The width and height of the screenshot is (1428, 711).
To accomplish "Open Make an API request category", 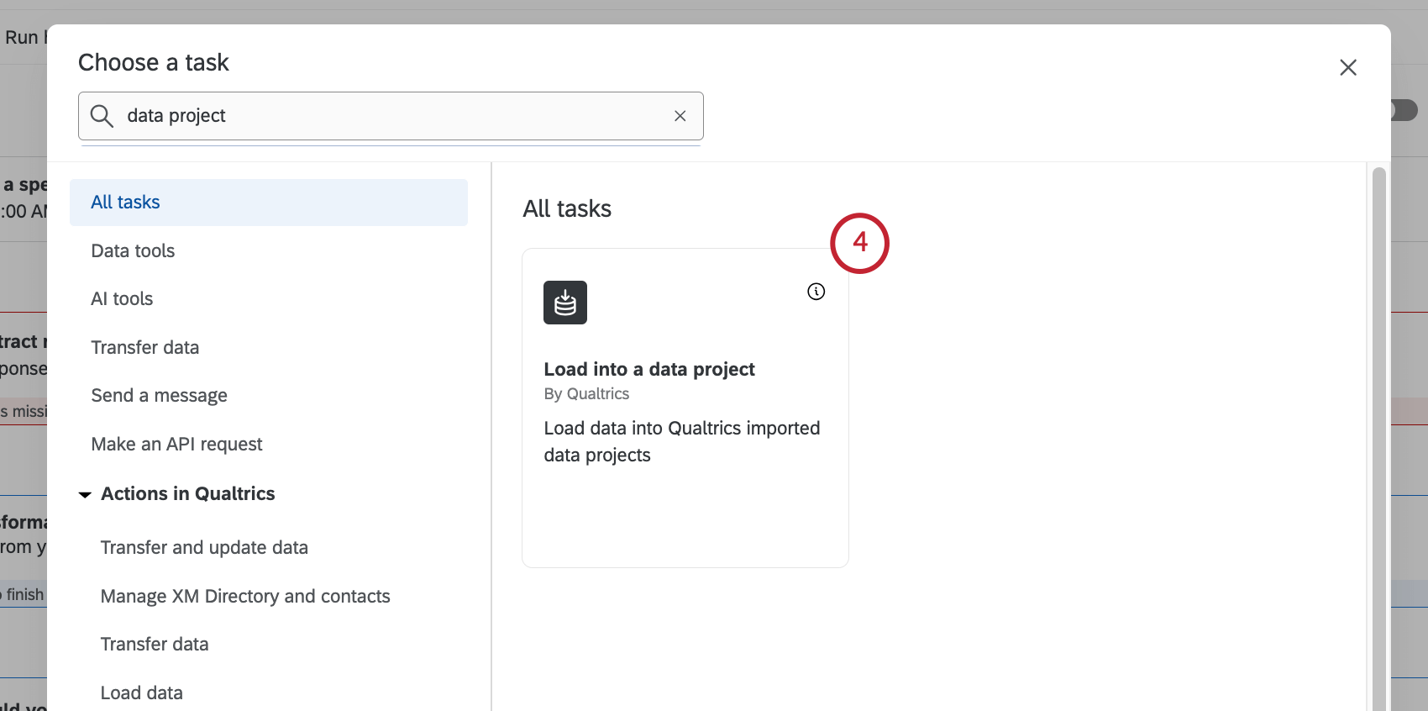I will coord(176,445).
